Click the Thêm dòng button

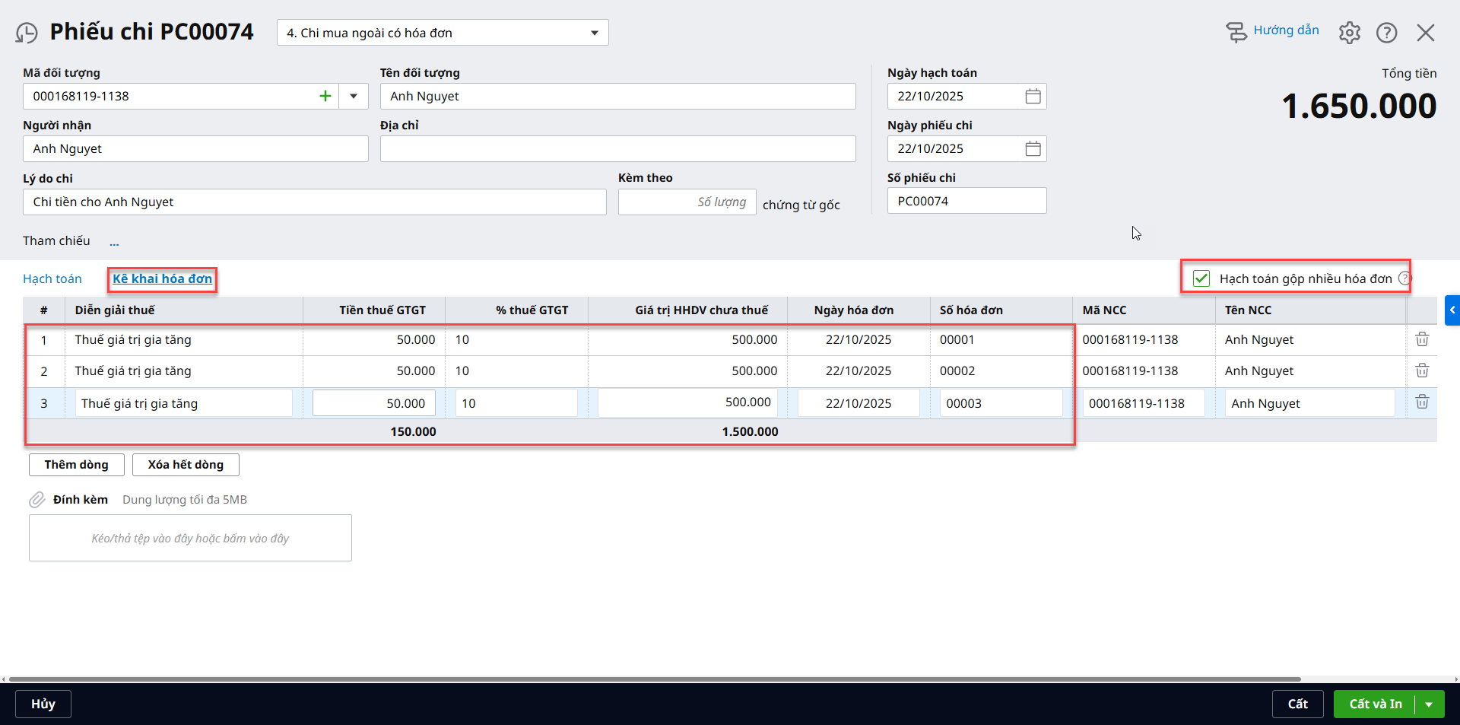(76, 465)
